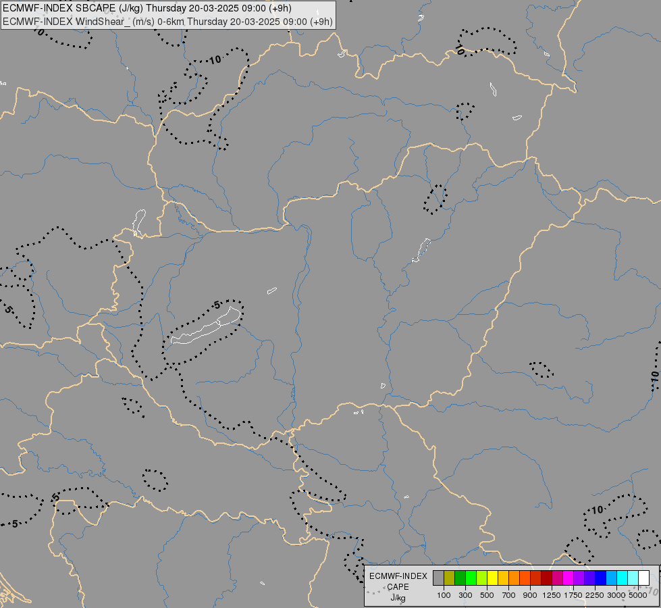Viewport: 661px width, 608px height.
Task: Click the '3000' legend value
Action: click(616, 595)
